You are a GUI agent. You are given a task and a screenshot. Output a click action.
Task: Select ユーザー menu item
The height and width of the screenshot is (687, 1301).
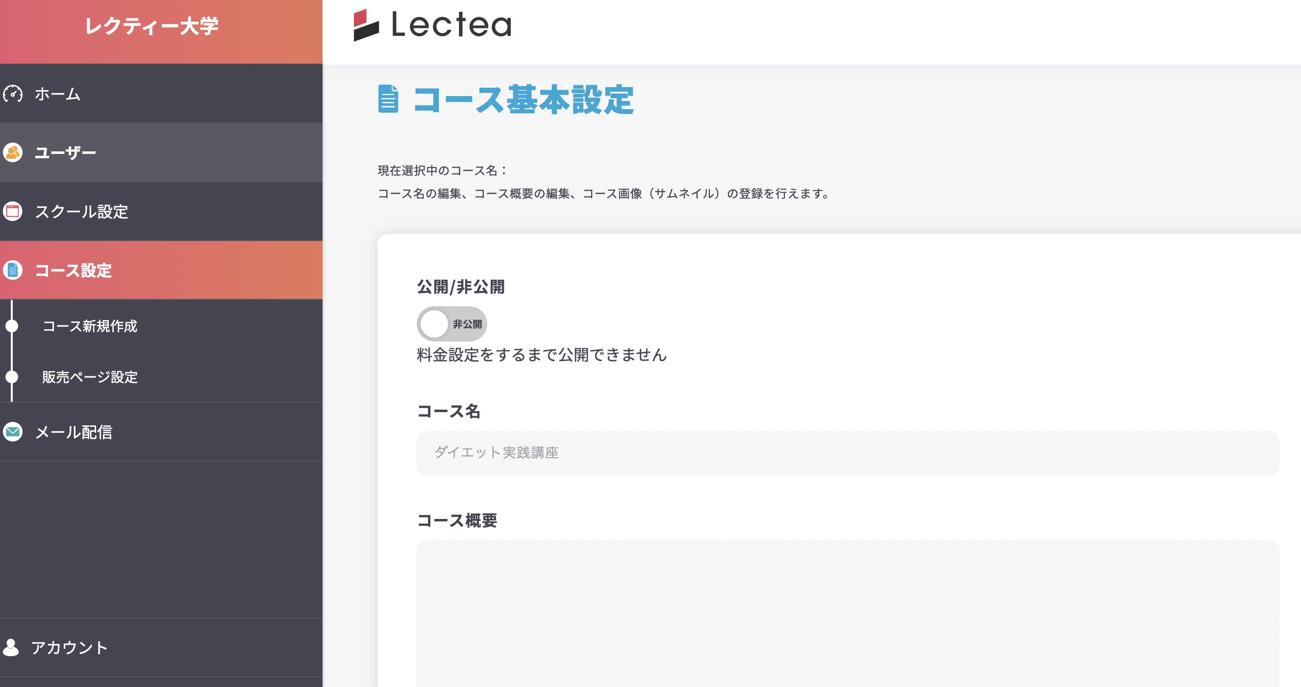[x=65, y=152]
